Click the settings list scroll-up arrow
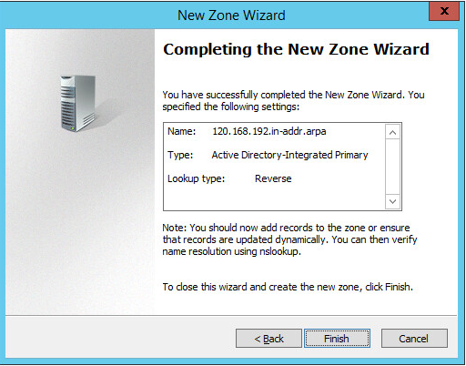The image size is (466, 366). pos(392,133)
